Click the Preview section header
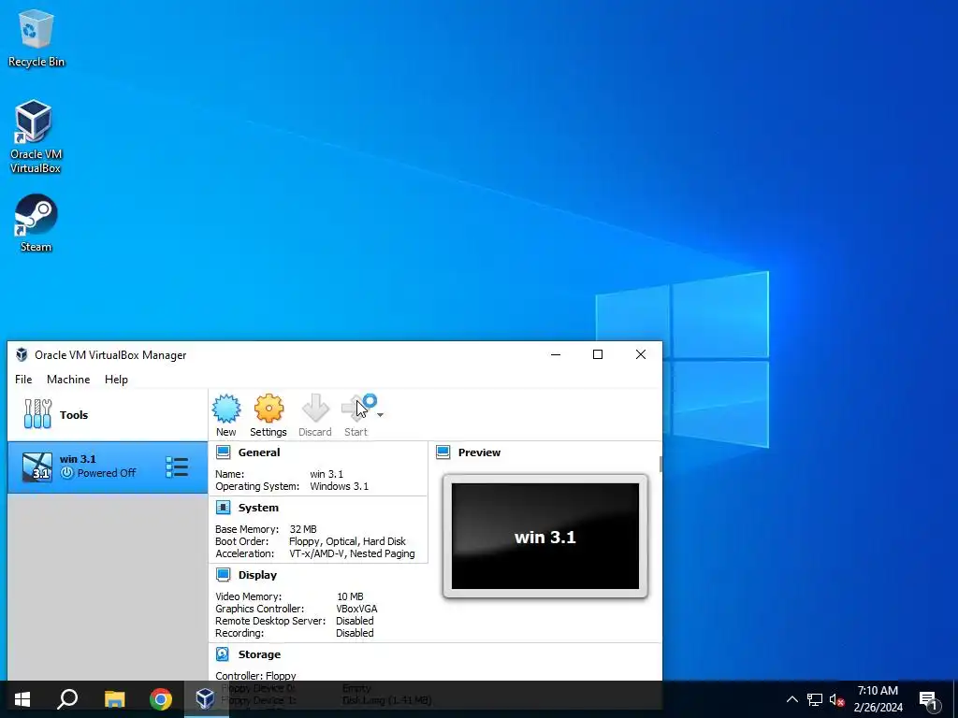 479,452
